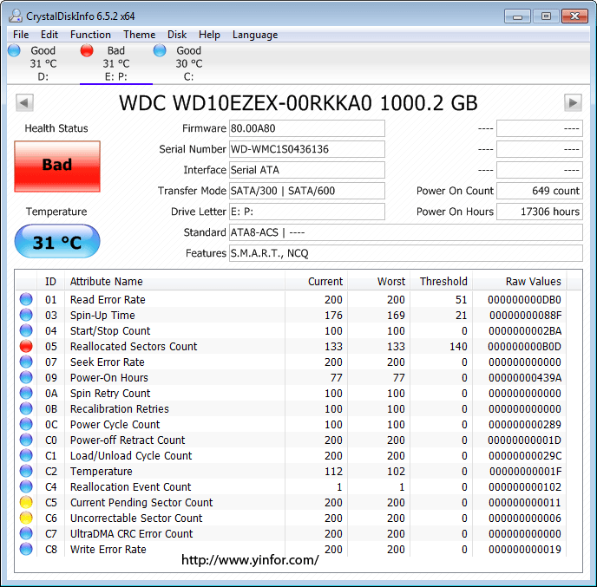The width and height of the screenshot is (597, 587).
Task: Click the red Bad health status button
Action: (57, 166)
